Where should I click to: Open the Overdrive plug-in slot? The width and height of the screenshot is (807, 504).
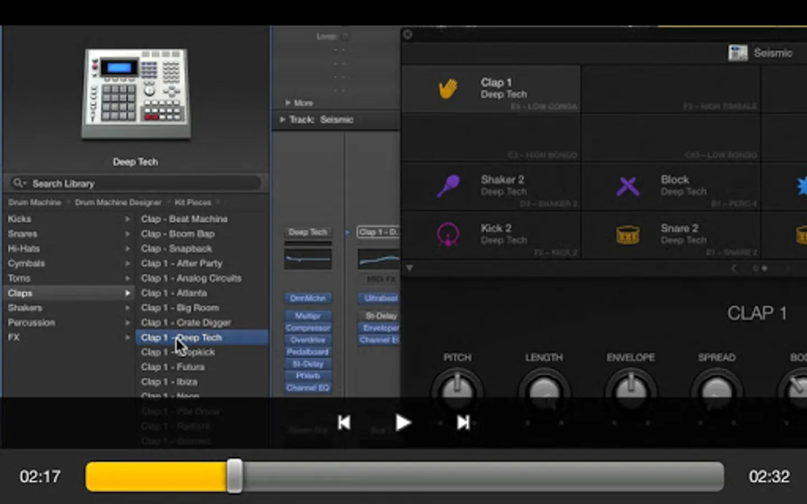click(308, 340)
